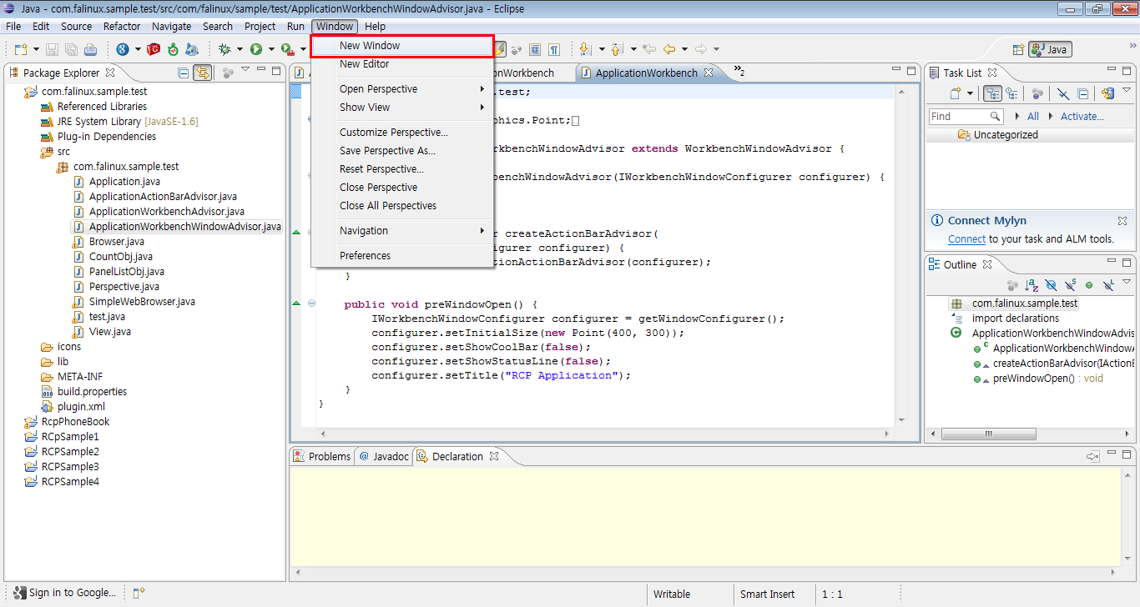Image resolution: width=1140 pixels, height=607 pixels.
Task: Choose Customize Perspective from Window menu
Action: (402, 133)
